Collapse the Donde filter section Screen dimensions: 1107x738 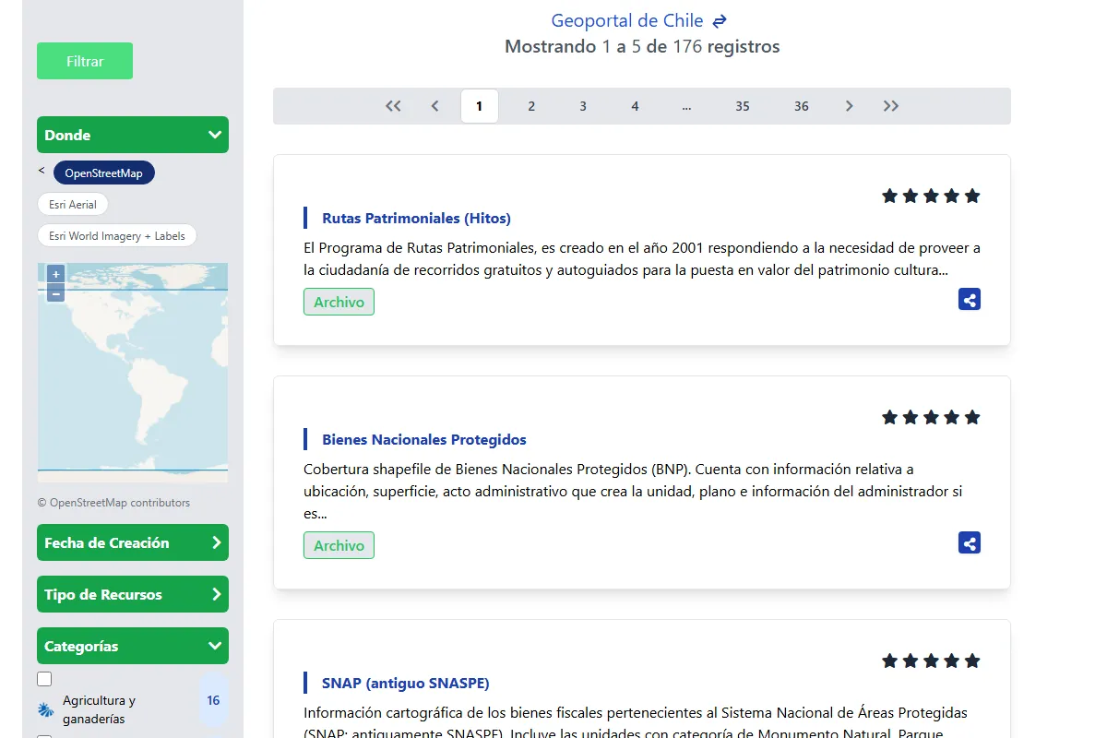click(133, 135)
